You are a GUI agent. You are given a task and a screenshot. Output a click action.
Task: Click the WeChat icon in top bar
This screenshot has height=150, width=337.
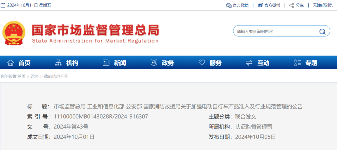229,5
